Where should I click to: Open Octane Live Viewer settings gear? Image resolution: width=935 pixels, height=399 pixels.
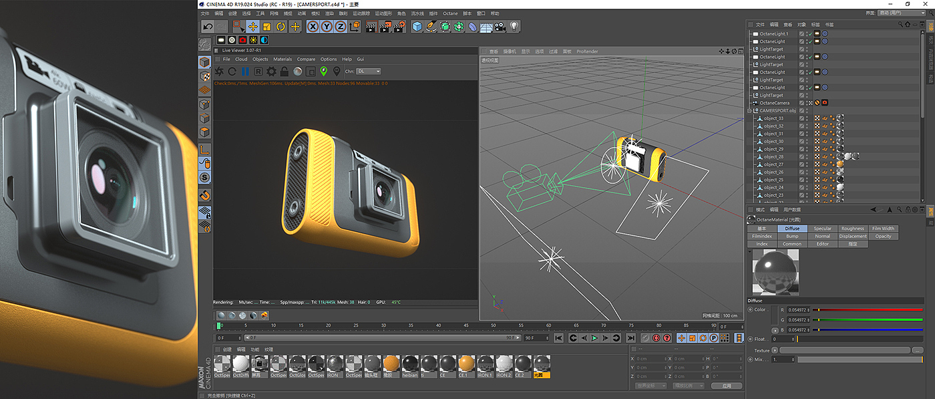click(x=271, y=72)
